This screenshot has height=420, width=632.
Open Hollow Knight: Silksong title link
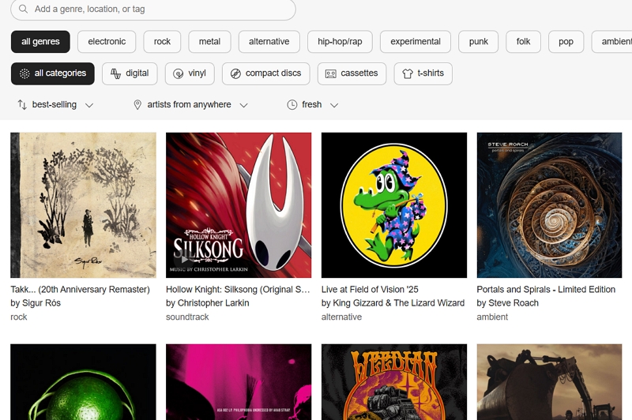click(x=238, y=290)
